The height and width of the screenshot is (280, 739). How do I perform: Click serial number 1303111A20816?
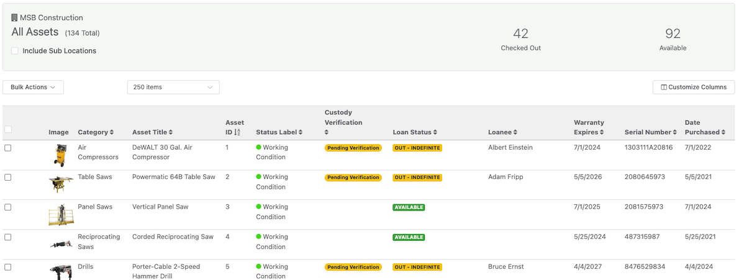[648, 147]
